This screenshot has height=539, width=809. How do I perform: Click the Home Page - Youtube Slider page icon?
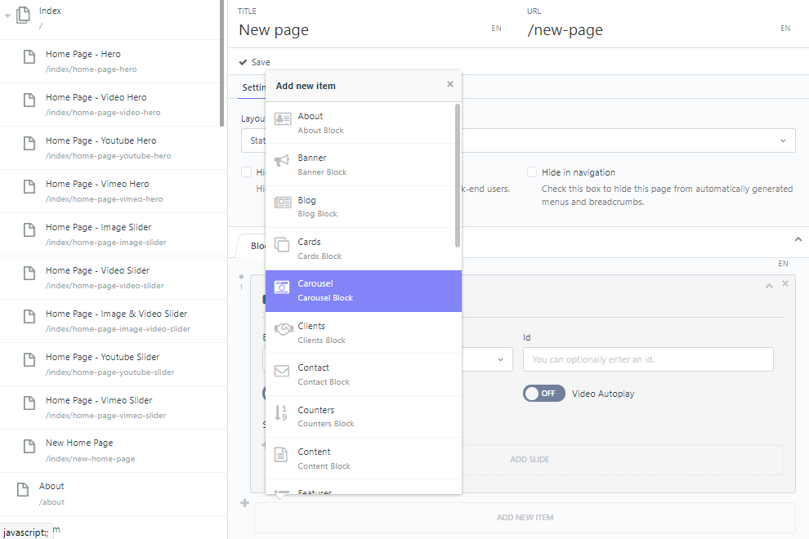[x=29, y=360]
